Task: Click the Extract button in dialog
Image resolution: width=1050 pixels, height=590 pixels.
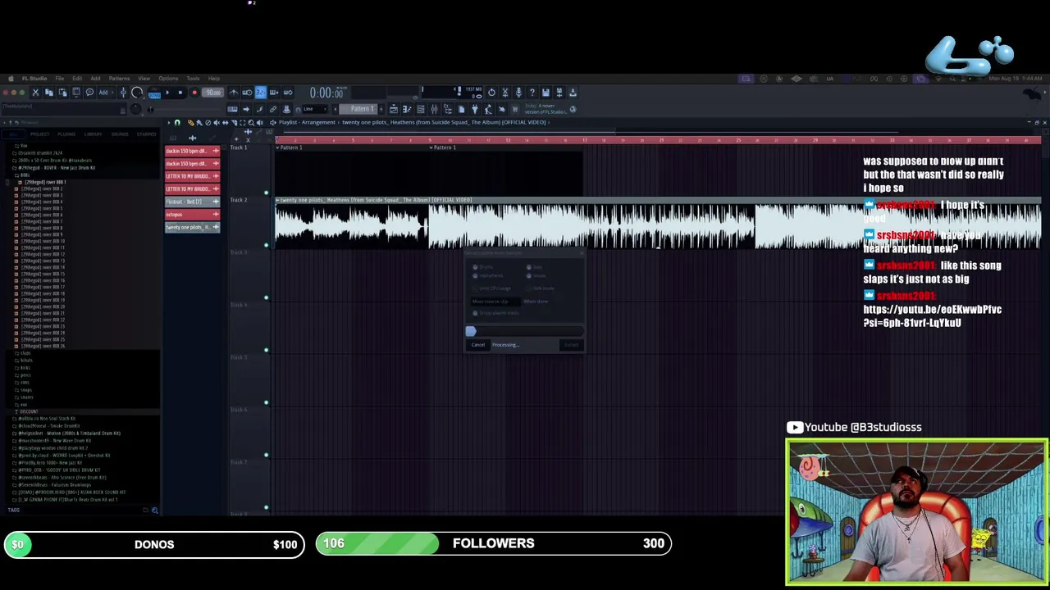Action: [x=572, y=345]
